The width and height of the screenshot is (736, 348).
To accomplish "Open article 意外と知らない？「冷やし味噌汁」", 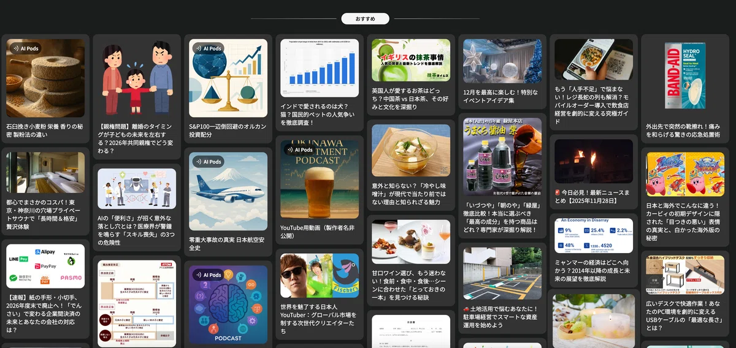I will tap(411, 194).
